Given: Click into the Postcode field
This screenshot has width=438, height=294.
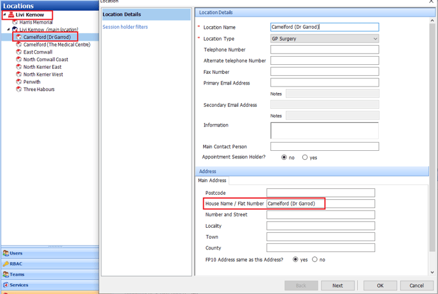Looking at the screenshot, I should 320,193.
